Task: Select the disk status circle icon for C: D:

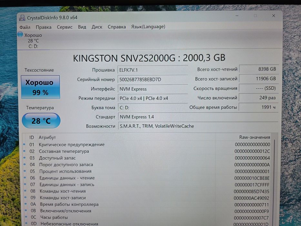Action: tap(20, 35)
